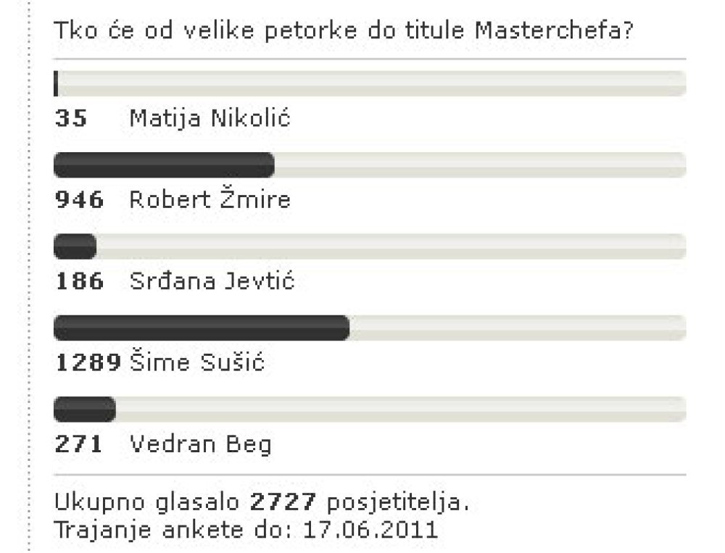Select the name Vedran Beg
This screenshot has height=553, width=725.
(x=200, y=444)
